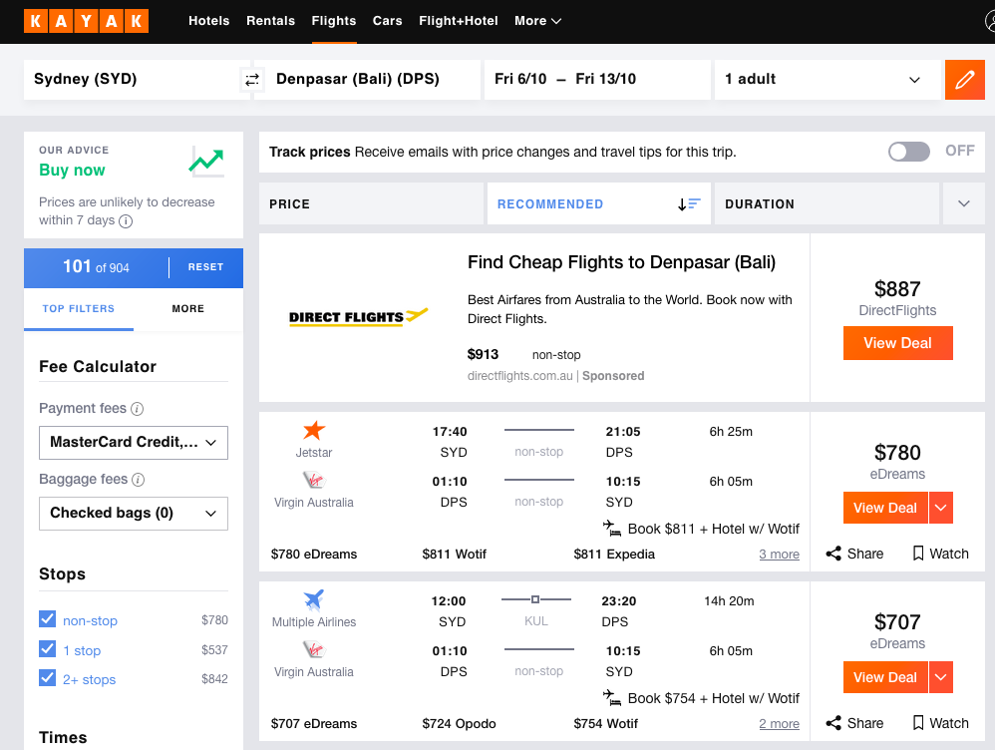Swap origin and destination airports
Screen dimensions: 995x750
point(252,80)
